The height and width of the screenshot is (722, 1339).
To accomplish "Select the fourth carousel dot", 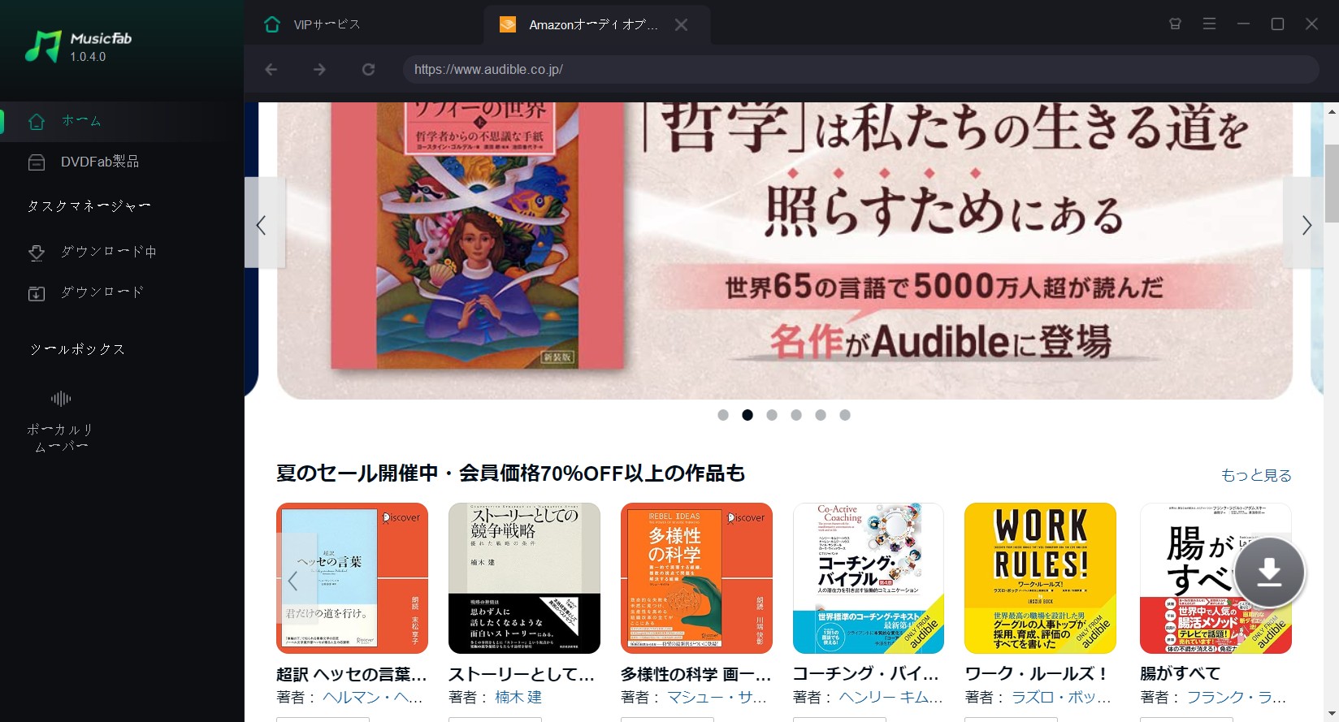I will (x=796, y=415).
